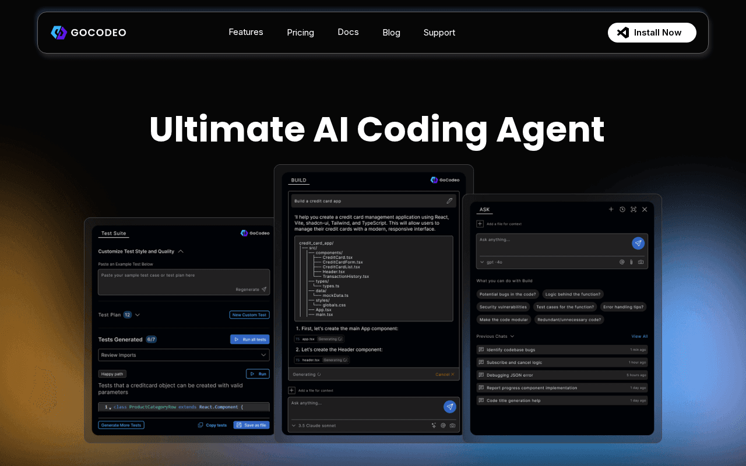Click the Install Now button
The image size is (746, 466).
click(x=652, y=33)
